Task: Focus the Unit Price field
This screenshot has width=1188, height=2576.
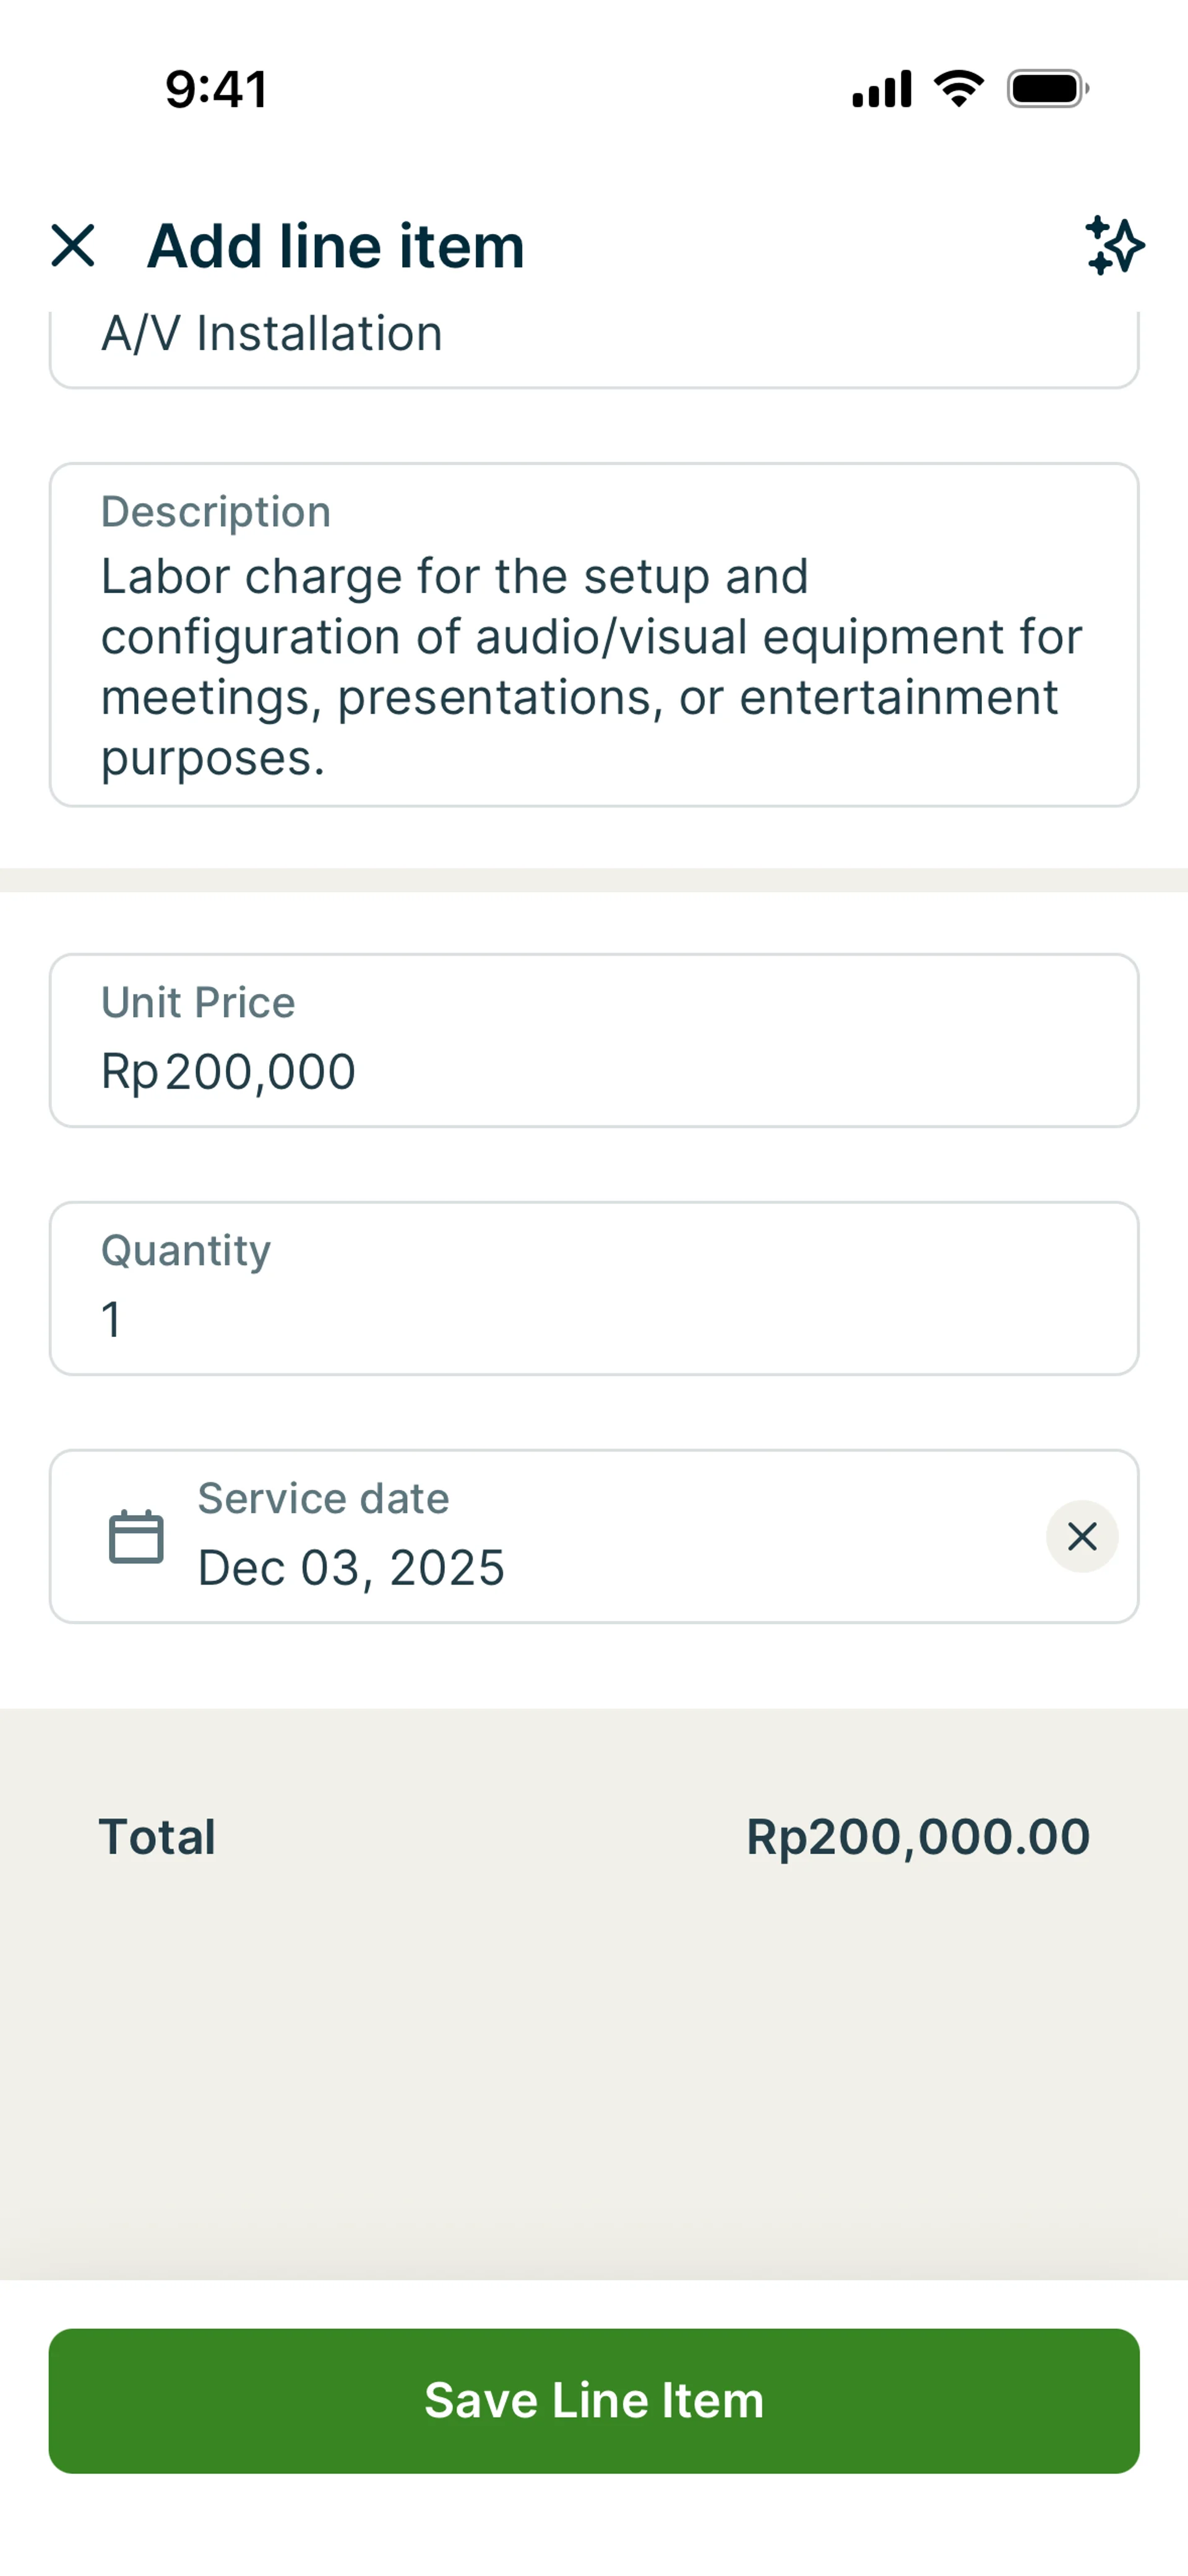Action: pyautogui.click(x=594, y=1040)
